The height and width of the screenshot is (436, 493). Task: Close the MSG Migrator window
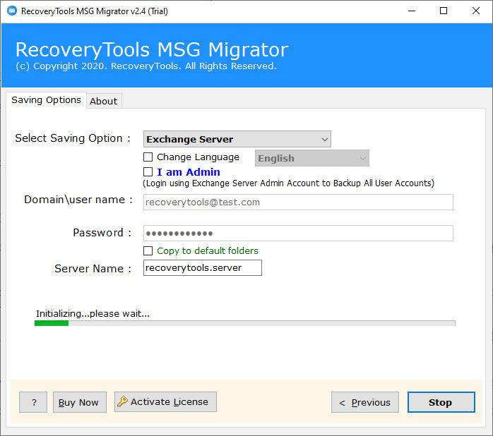click(476, 11)
